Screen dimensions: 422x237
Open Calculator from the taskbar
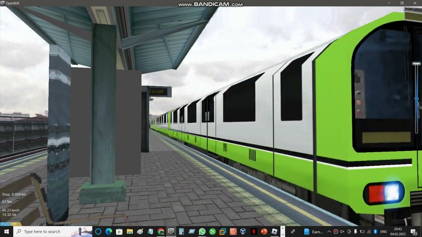181,231
